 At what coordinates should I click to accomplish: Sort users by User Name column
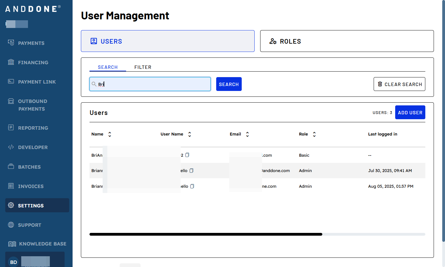click(190, 134)
